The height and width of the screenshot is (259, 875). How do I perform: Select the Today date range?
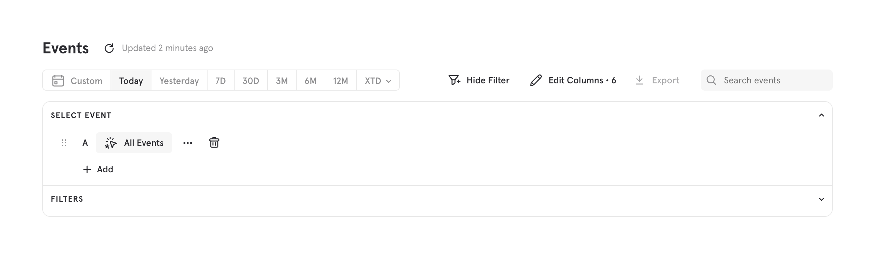(x=131, y=81)
